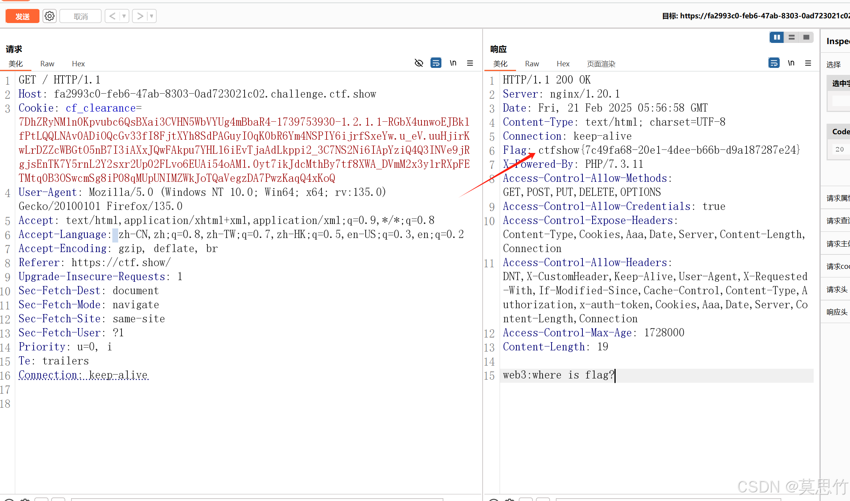Image resolution: width=850 pixels, height=501 pixels.
Task: Expand the forward history dropdown arrow
Action: point(152,16)
